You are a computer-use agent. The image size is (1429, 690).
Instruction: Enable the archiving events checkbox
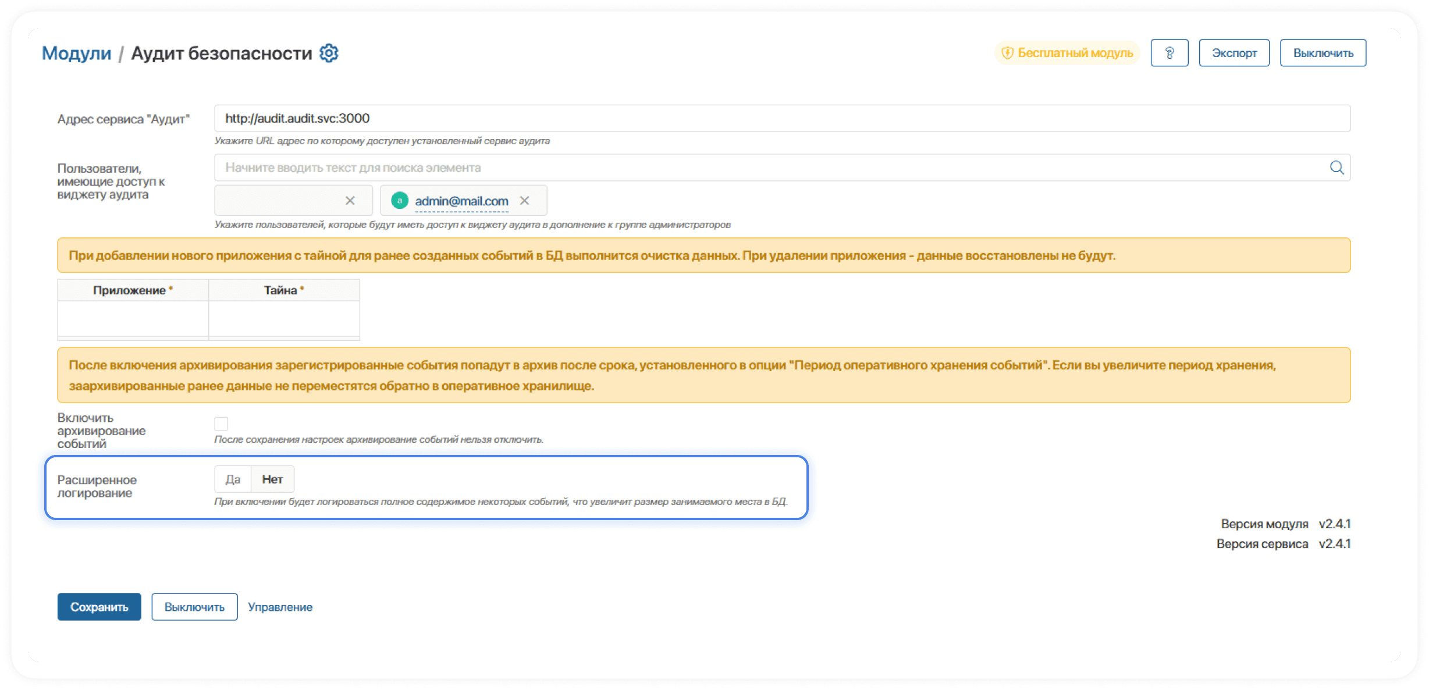pos(221,424)
